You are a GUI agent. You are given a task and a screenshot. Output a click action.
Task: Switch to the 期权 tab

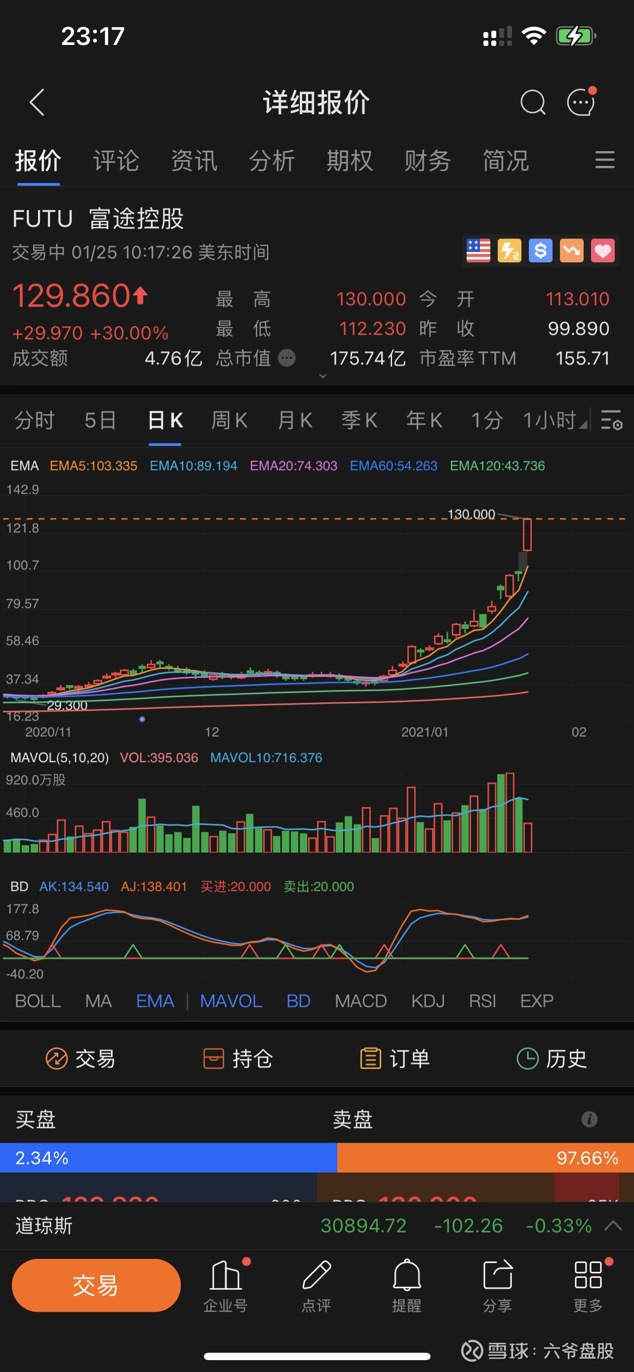coord(350,161)
